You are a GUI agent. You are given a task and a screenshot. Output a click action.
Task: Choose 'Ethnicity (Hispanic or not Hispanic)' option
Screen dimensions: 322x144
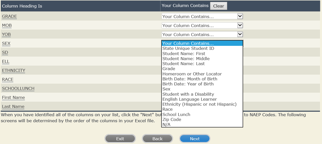tap(199, 104)
